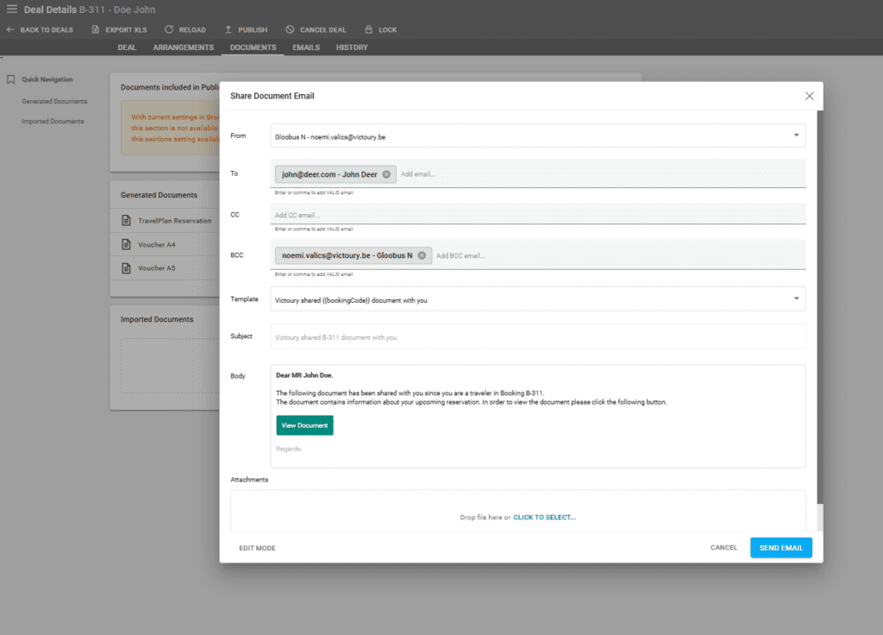The image size is (883, 635).
Task: Close the Share Document Email dialog
Action: coord(809,96)
